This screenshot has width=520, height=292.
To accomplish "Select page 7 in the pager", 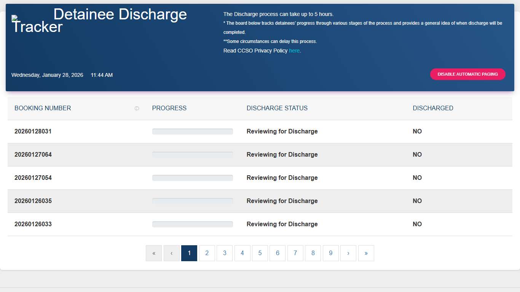I will click(x=295, y=253).
